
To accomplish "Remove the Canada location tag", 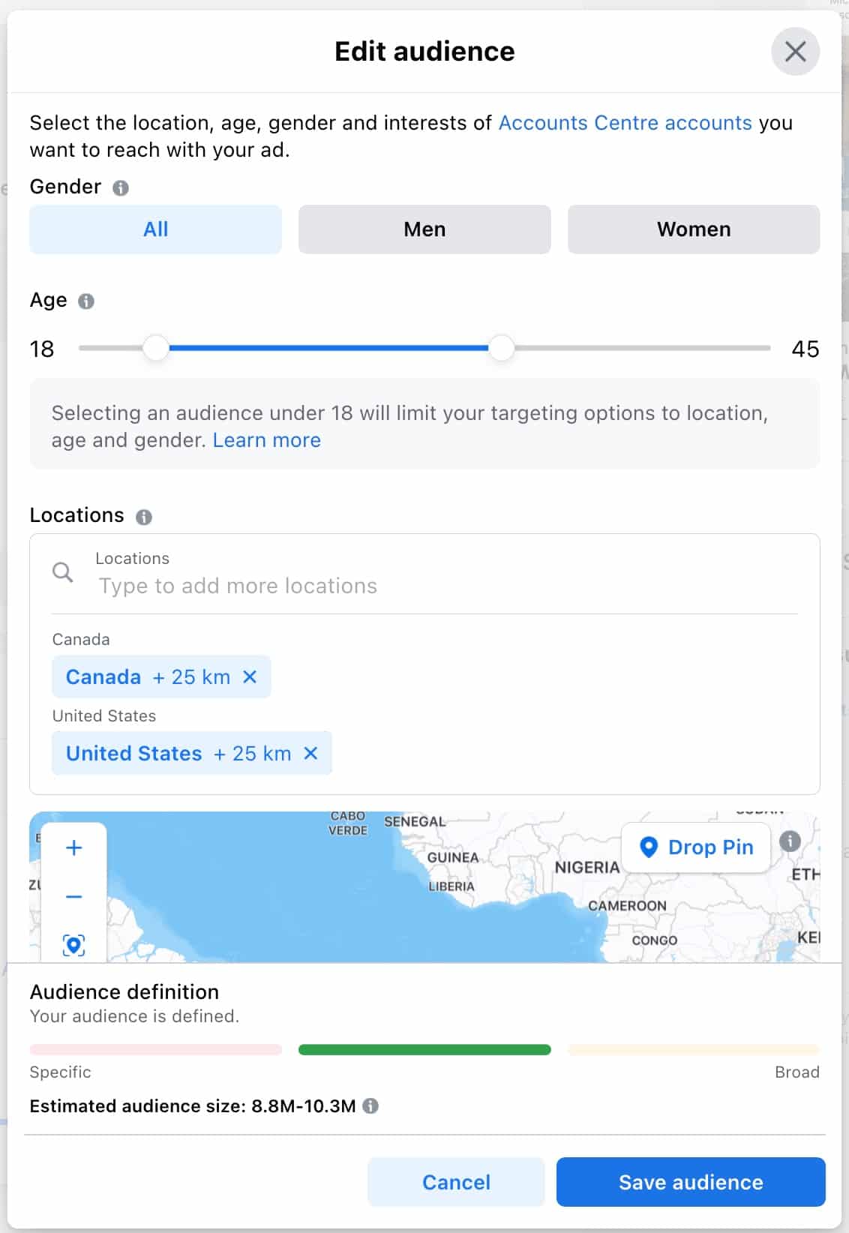I will [250, 676].
